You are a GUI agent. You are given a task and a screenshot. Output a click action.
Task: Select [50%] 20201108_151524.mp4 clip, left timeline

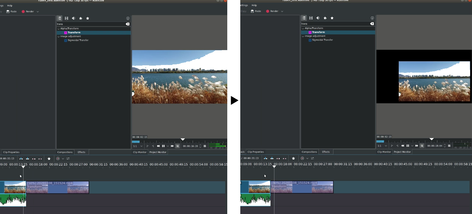click(58, 187)
